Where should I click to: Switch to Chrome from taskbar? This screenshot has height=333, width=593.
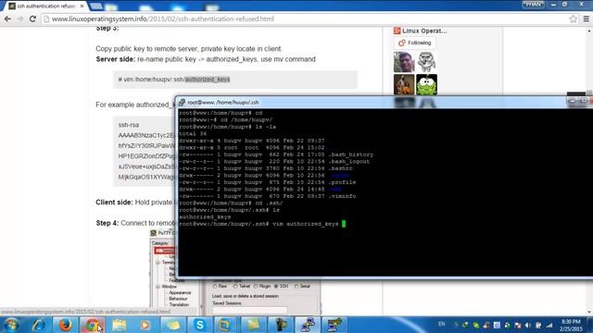92,325
